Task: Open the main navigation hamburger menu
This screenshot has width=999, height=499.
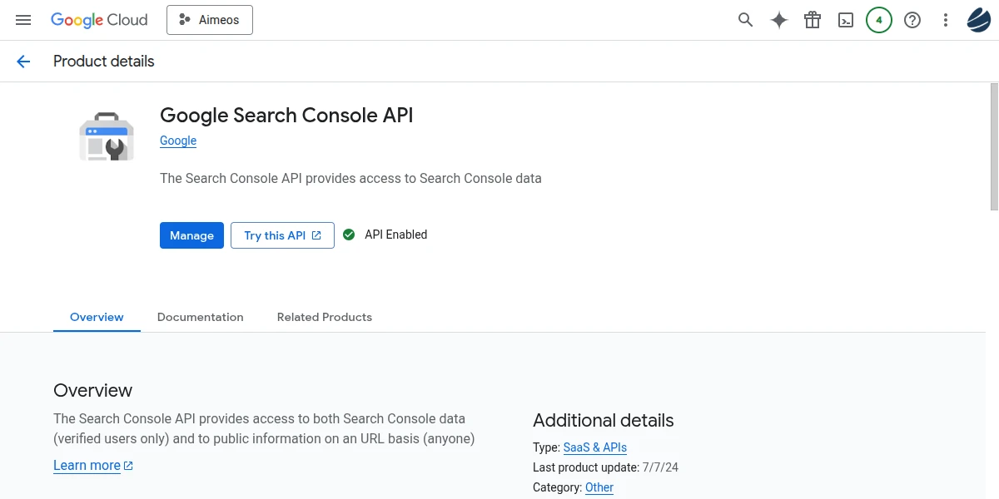Action: (x=23, y=20)
